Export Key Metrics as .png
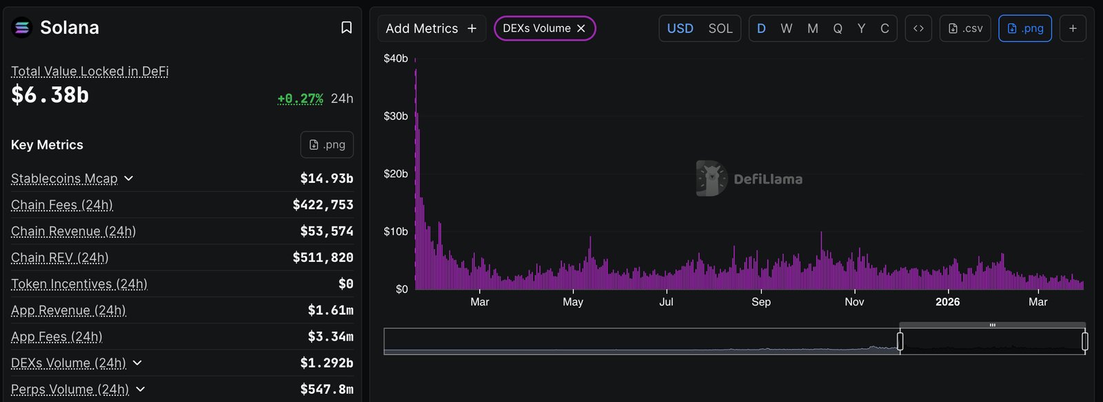The width and height of the screenshot is (1103, 402). pos(327,145)
